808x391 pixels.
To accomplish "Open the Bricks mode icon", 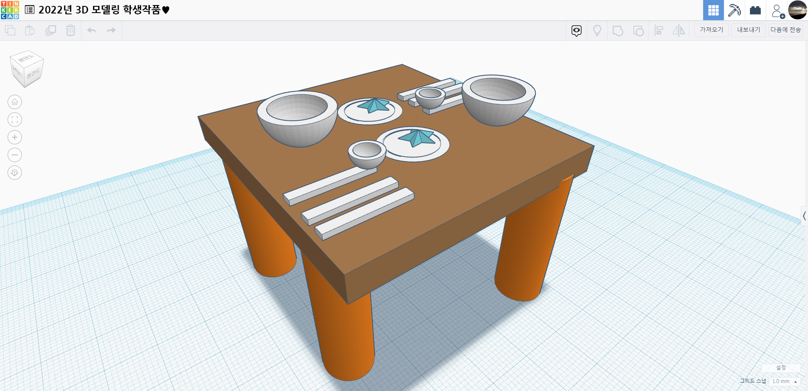I will pos(755,10).
